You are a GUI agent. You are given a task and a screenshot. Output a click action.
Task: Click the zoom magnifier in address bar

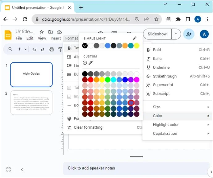(137, 19)
